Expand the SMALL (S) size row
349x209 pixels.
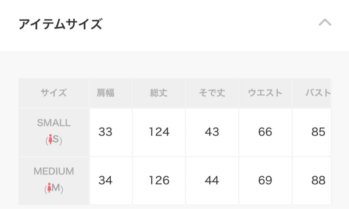53,132
